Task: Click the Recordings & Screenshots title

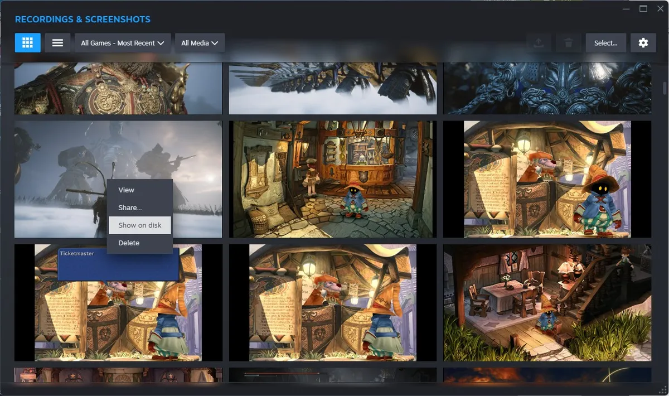Action: click(x=83, y=20)
